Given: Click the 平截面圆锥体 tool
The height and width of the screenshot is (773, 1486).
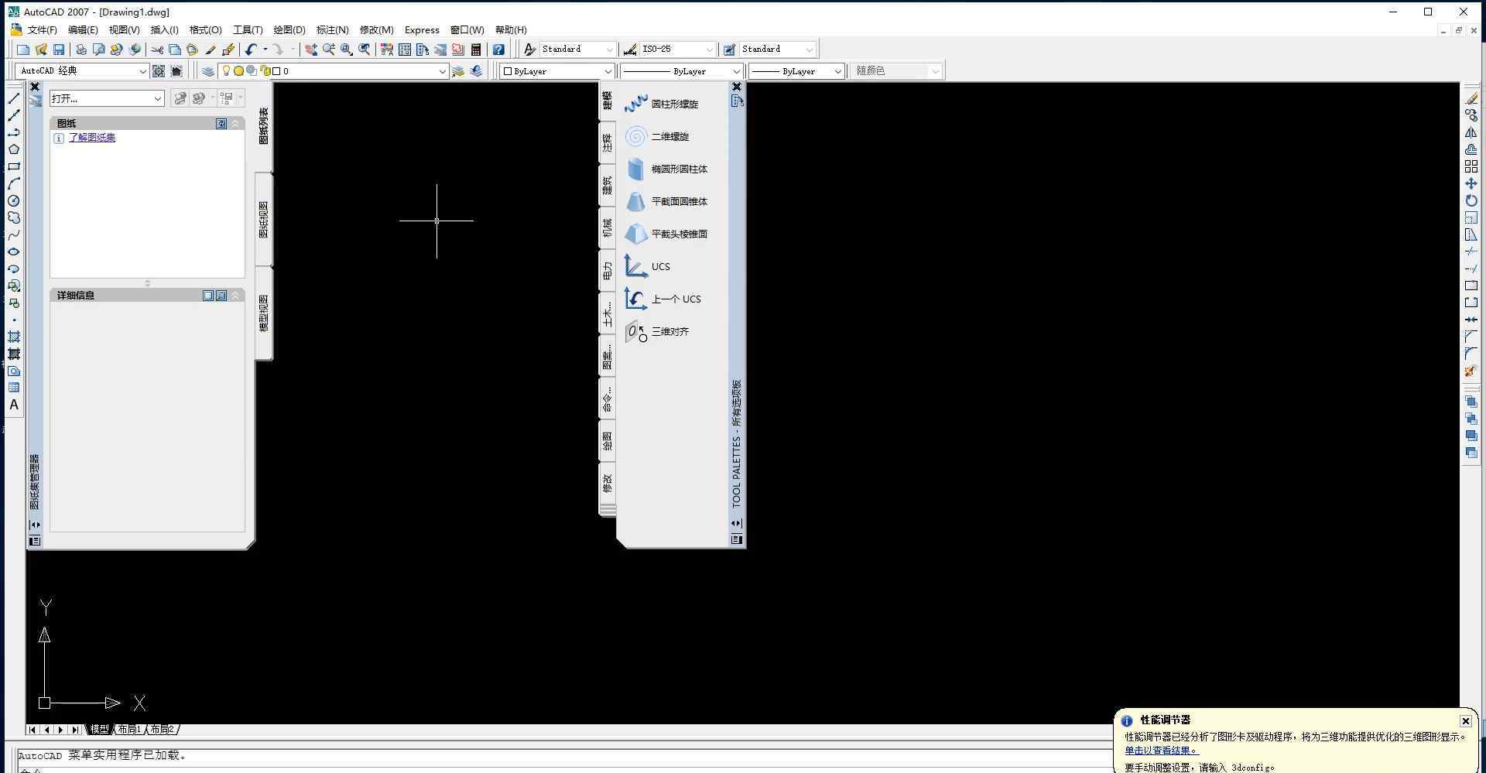Looking at the screenshot, I should click(x=667, y=201).
